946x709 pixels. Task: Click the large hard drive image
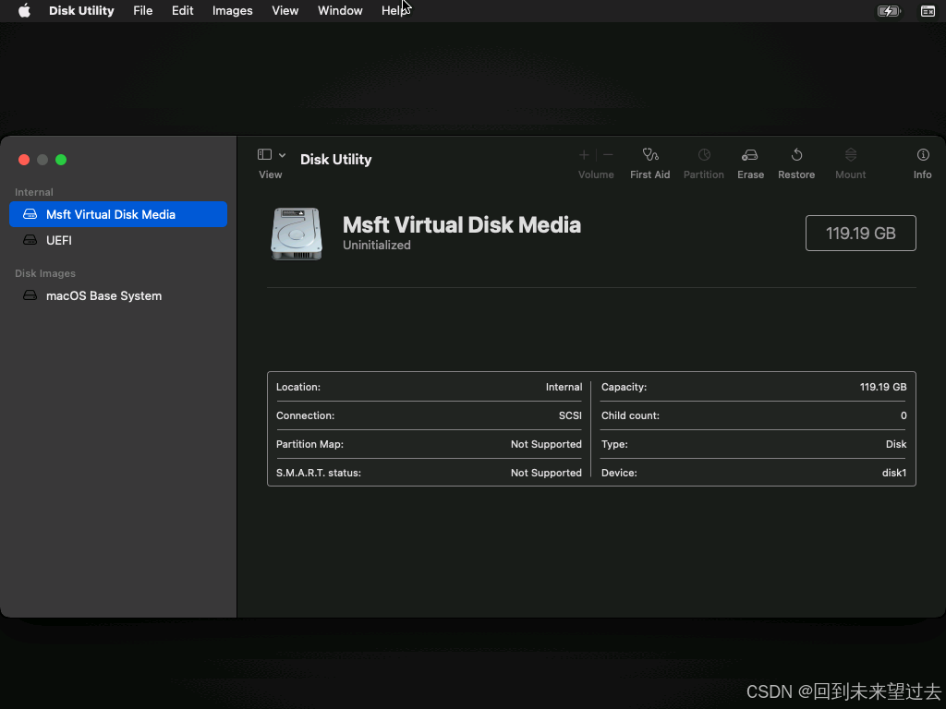[297, 234]
